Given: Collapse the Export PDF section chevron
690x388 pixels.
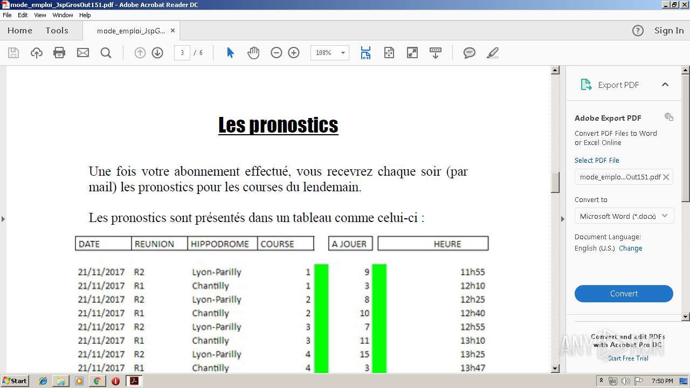Looking at the screenshot, I should [665, 85].
